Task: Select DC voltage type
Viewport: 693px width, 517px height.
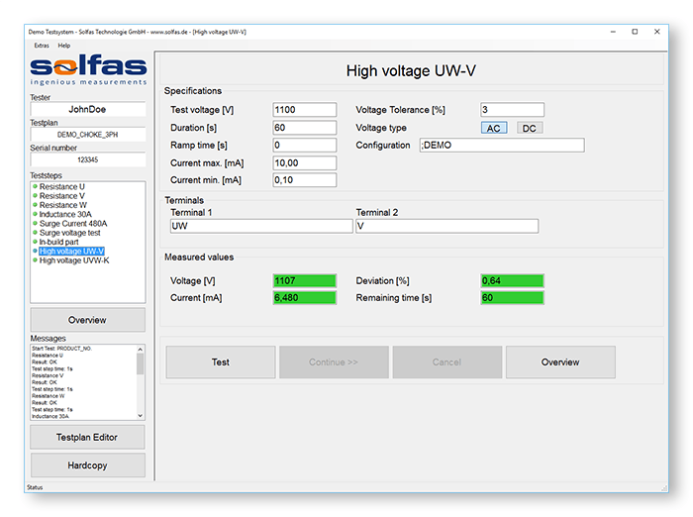Action: point(529,128)
